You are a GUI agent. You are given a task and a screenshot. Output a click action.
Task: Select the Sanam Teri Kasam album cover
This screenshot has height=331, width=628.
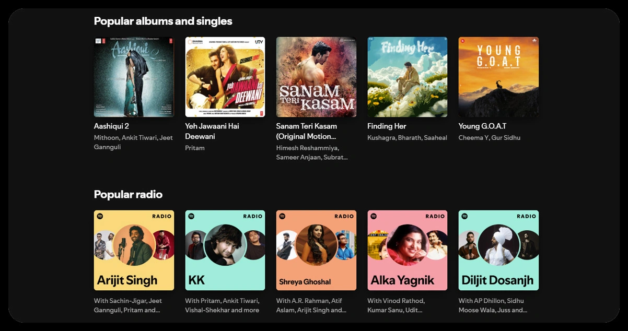[316, 77]
